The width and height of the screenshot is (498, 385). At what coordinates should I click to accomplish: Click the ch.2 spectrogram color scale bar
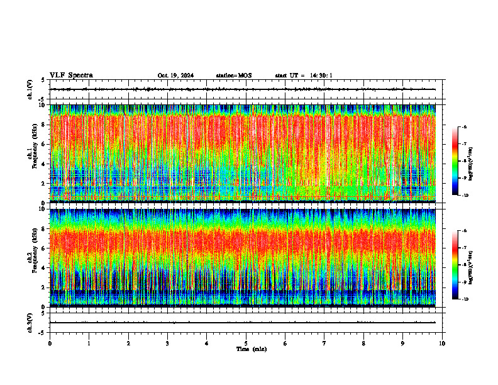click(455, 265)
